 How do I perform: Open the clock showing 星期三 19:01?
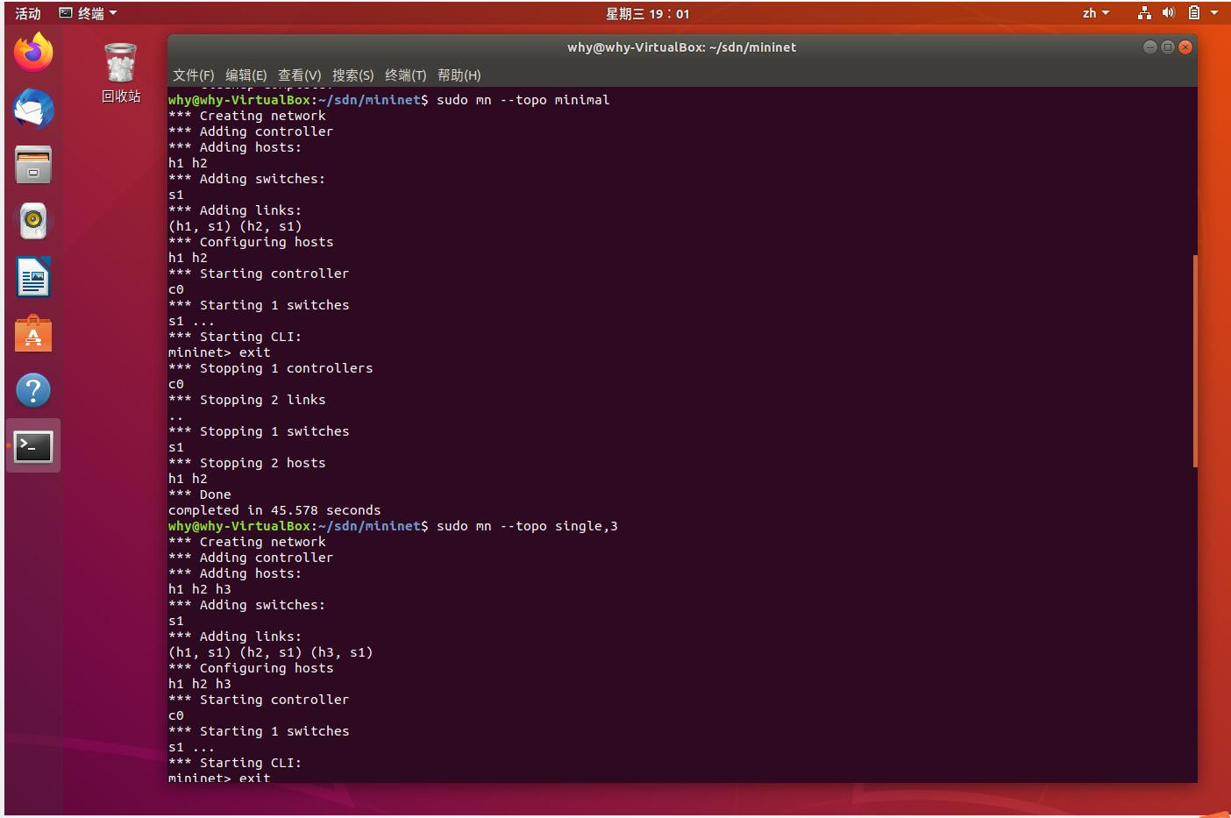648,13
